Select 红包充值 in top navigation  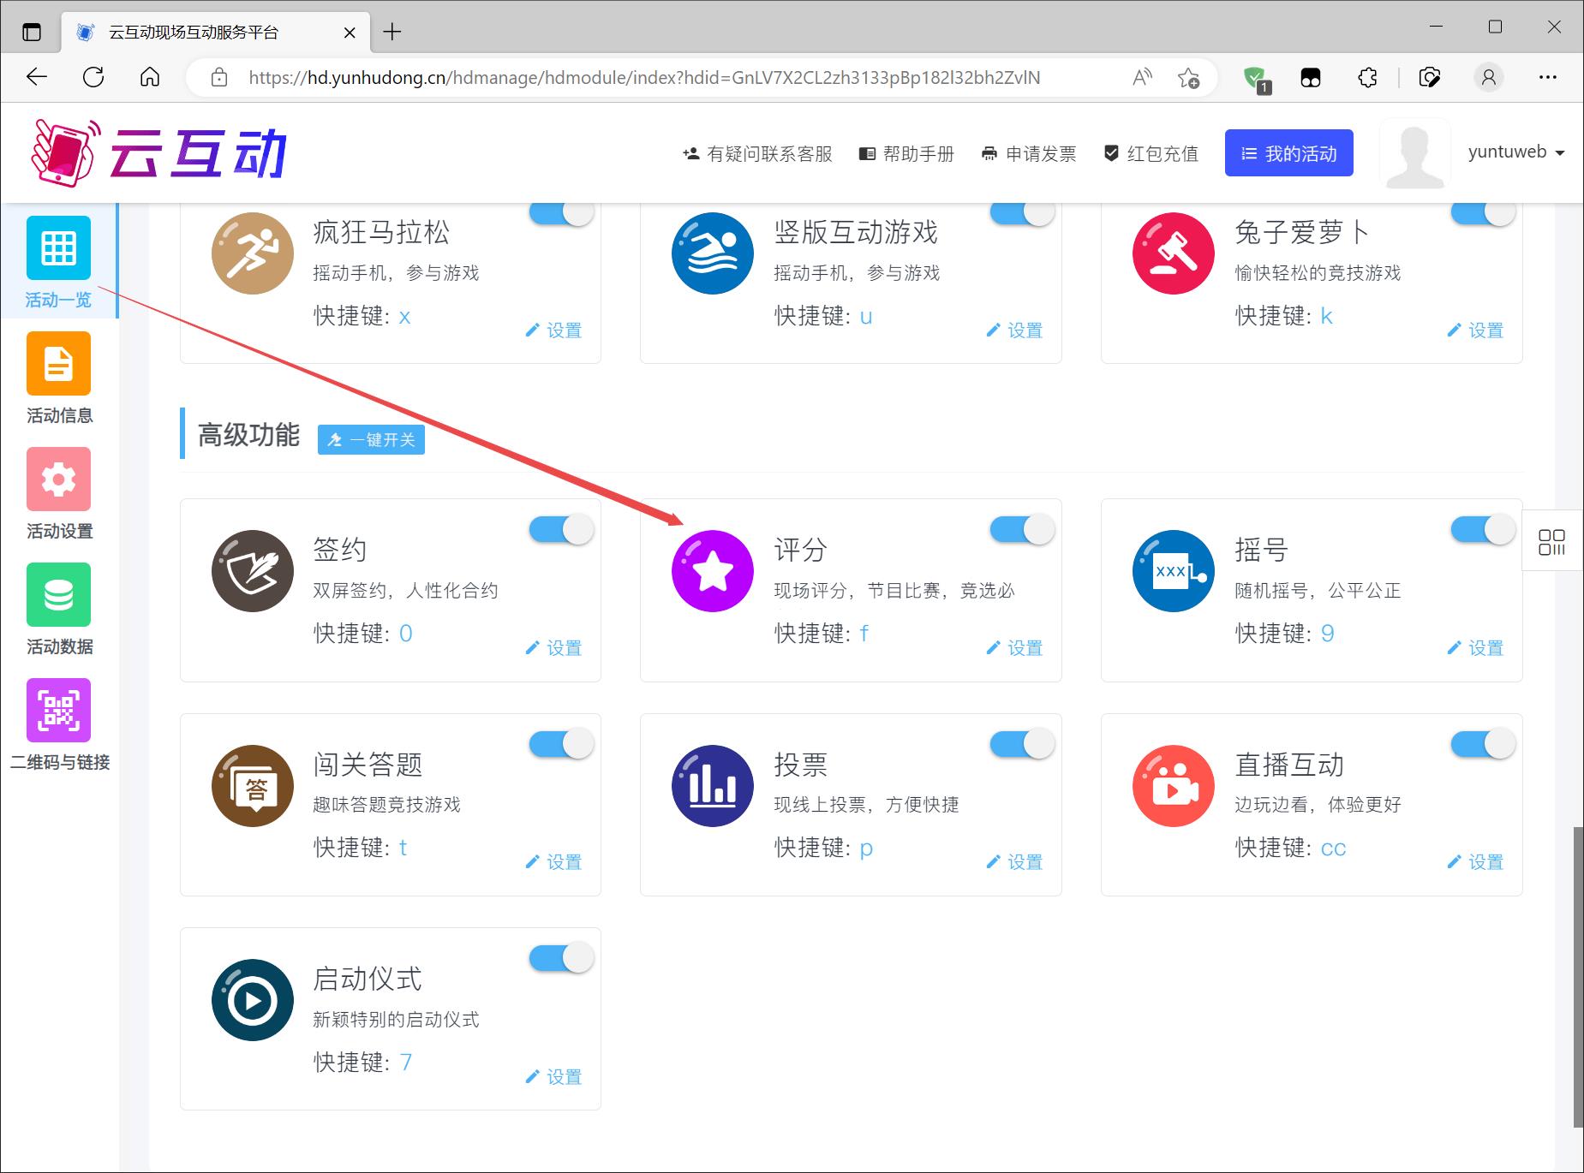[1151, 154]
